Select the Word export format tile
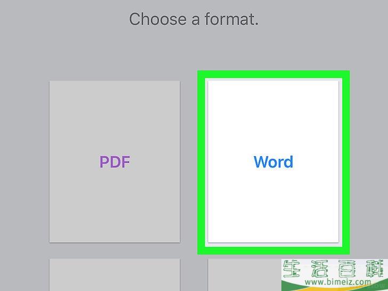 tap(273, 161)
